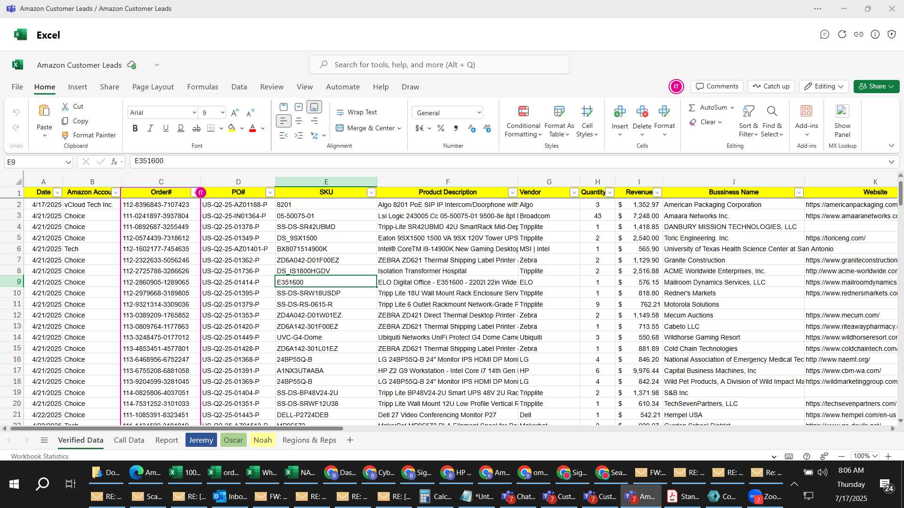This screenshot has width=904, height=508.
Task: Zoom in with the plus button
Action: point(888,456)
